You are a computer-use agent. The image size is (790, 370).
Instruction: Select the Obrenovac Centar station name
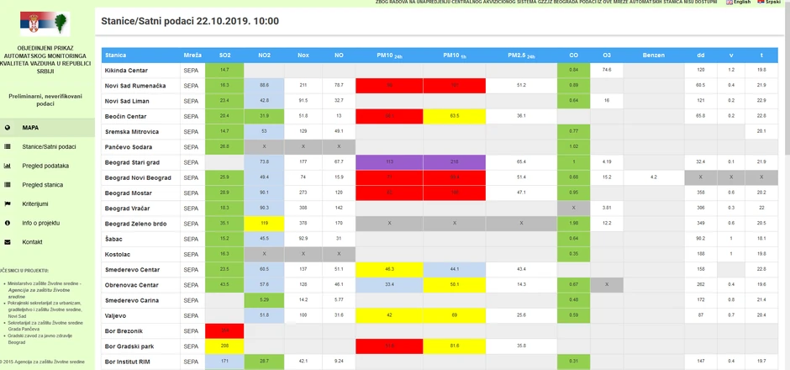[131, 285]
